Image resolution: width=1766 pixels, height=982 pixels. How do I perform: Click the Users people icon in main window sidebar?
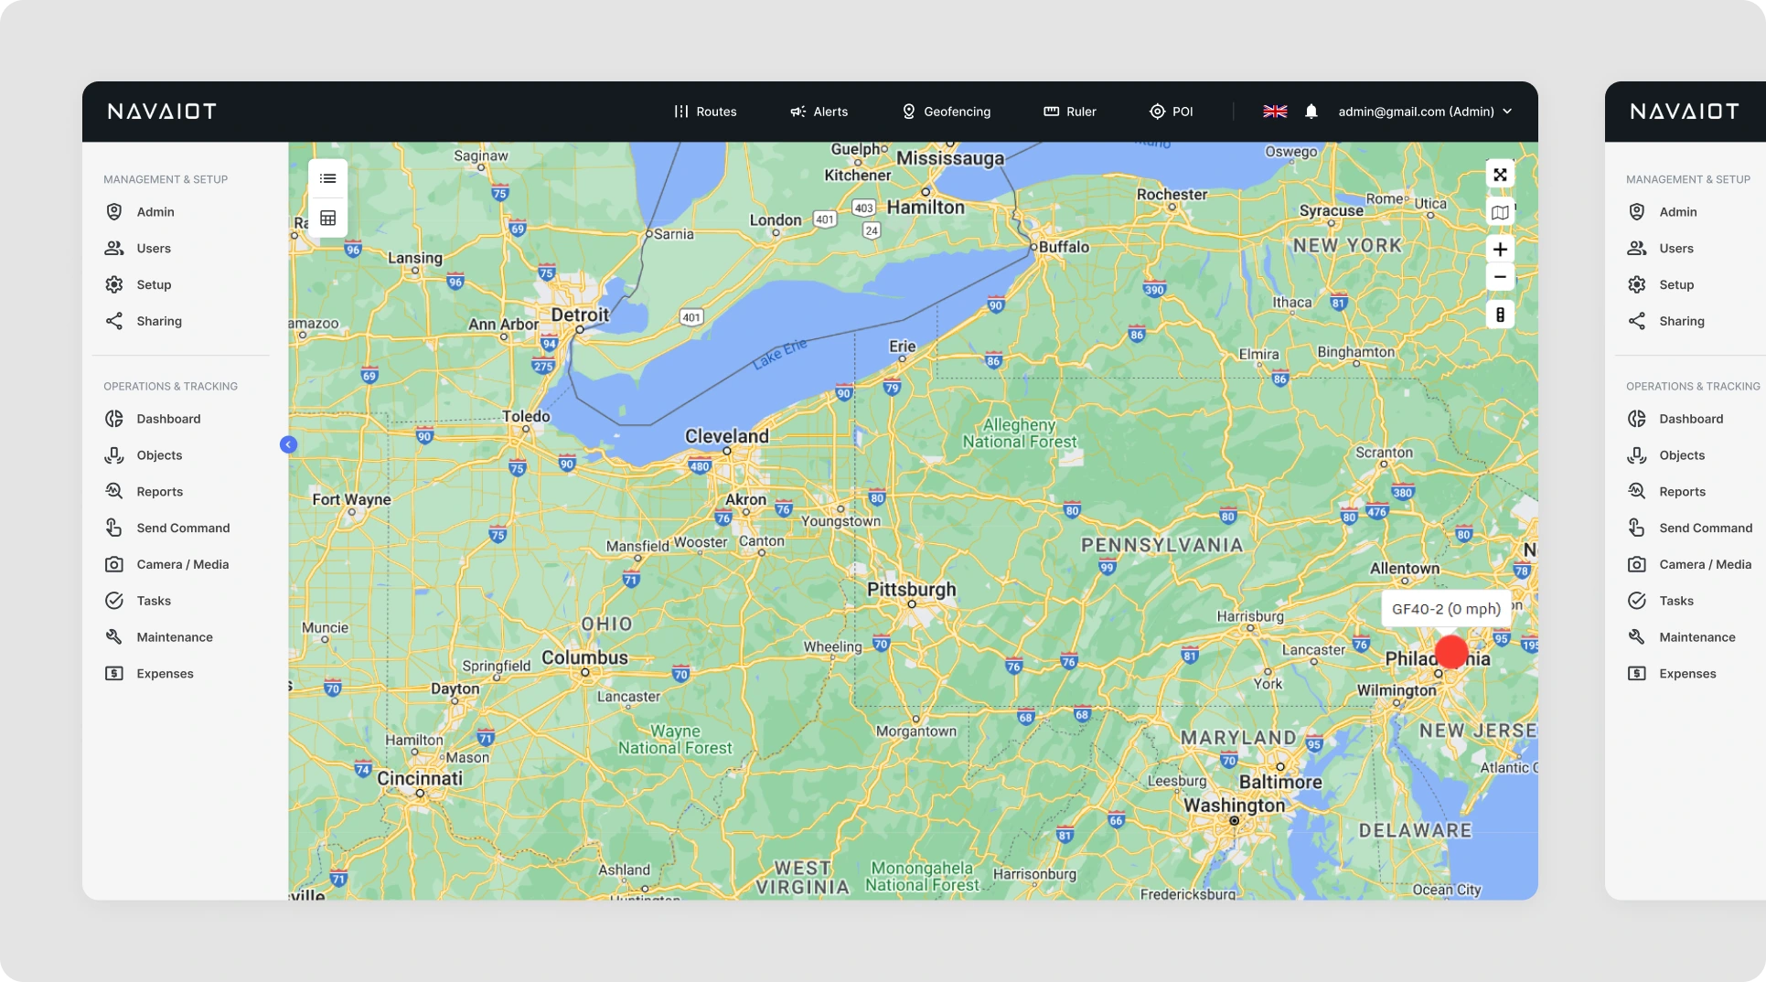114,248
